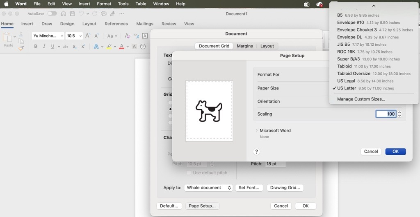Apply Superscript formatting
Viewport: 420px width, 217px height.
point(83,46)
